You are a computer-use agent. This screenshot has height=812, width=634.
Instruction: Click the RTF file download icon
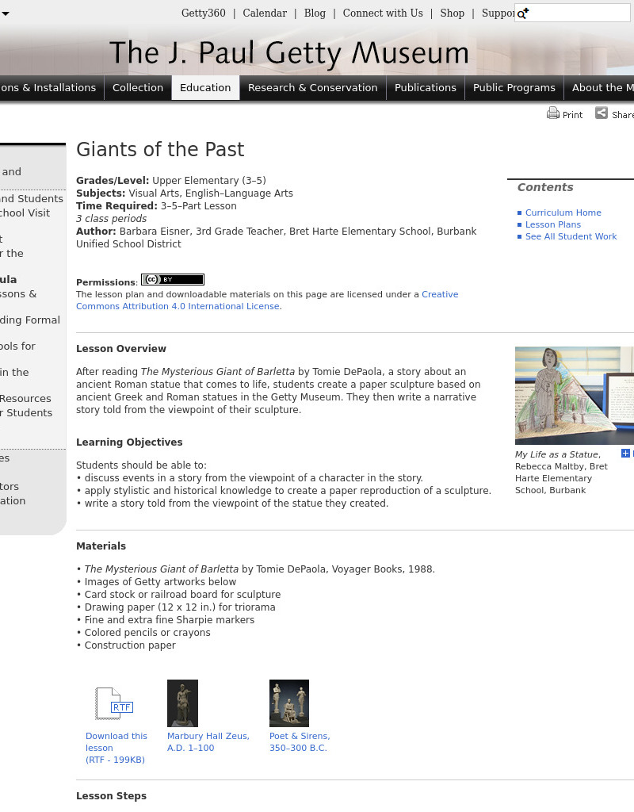pyautogui.click(x=113, y=703)
